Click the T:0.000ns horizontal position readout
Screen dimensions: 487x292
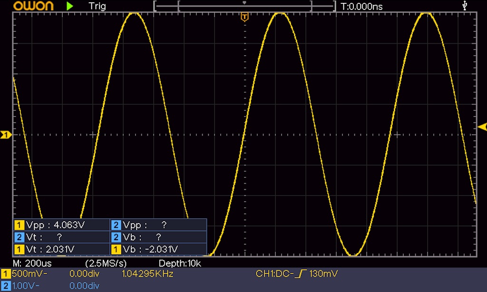coord(361,6)
